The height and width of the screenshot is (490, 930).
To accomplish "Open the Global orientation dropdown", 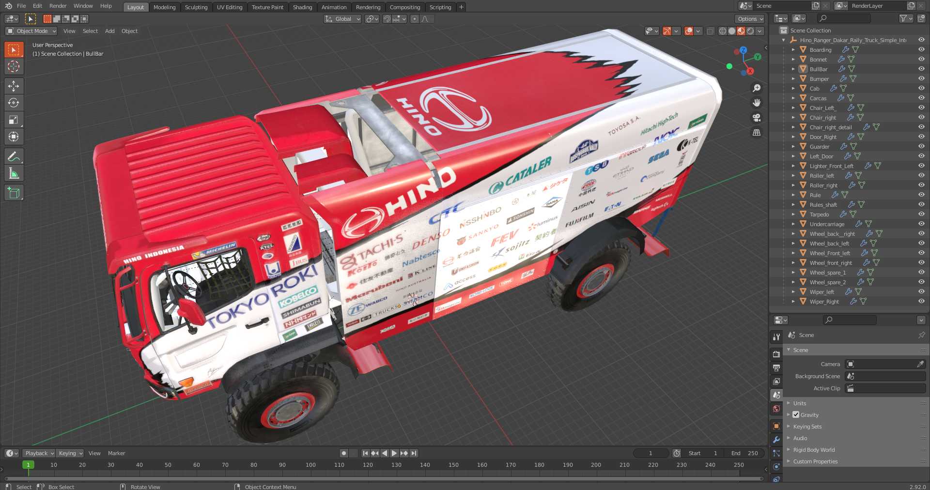I will [342, 19].
